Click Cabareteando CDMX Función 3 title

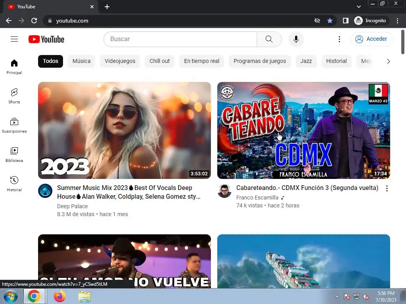(x=307, y=188)
